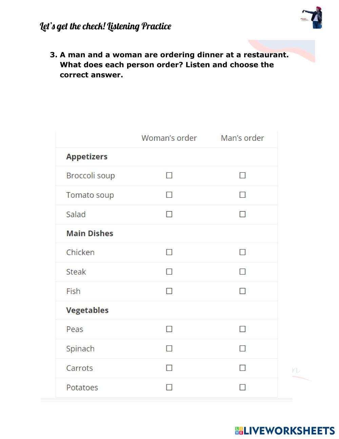Tick Potatoes under Woman's order
The height and width of the screenshot is (439, 339).
[x=169, y=387]
